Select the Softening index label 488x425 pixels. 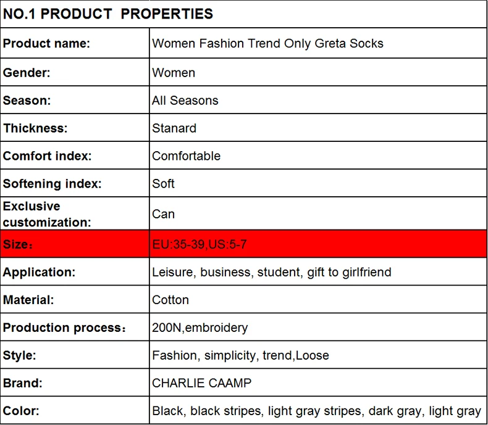point(53,184)
